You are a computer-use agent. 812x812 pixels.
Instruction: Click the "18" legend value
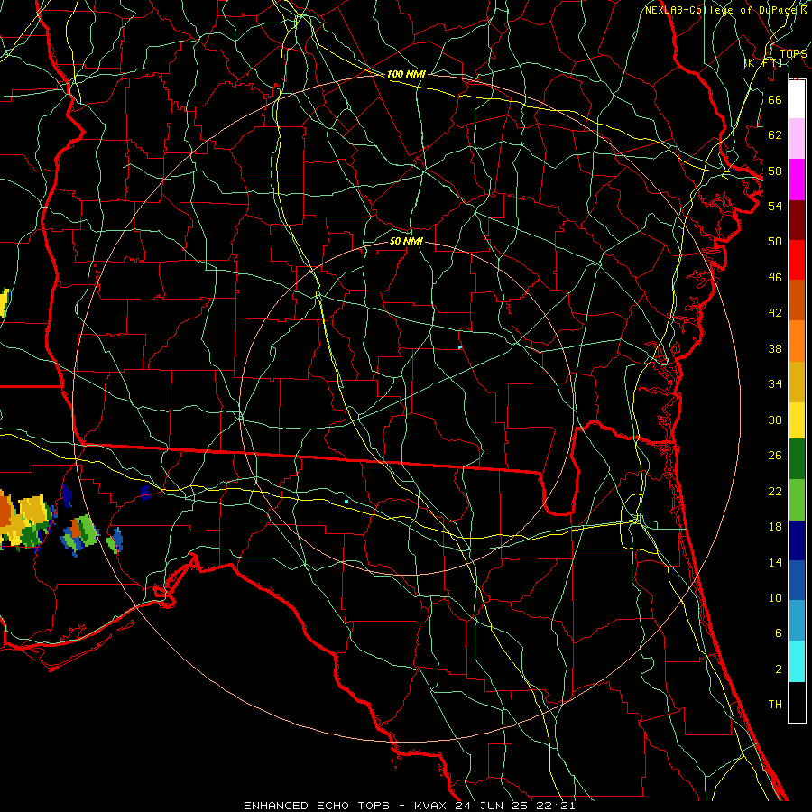pos(775,527)
